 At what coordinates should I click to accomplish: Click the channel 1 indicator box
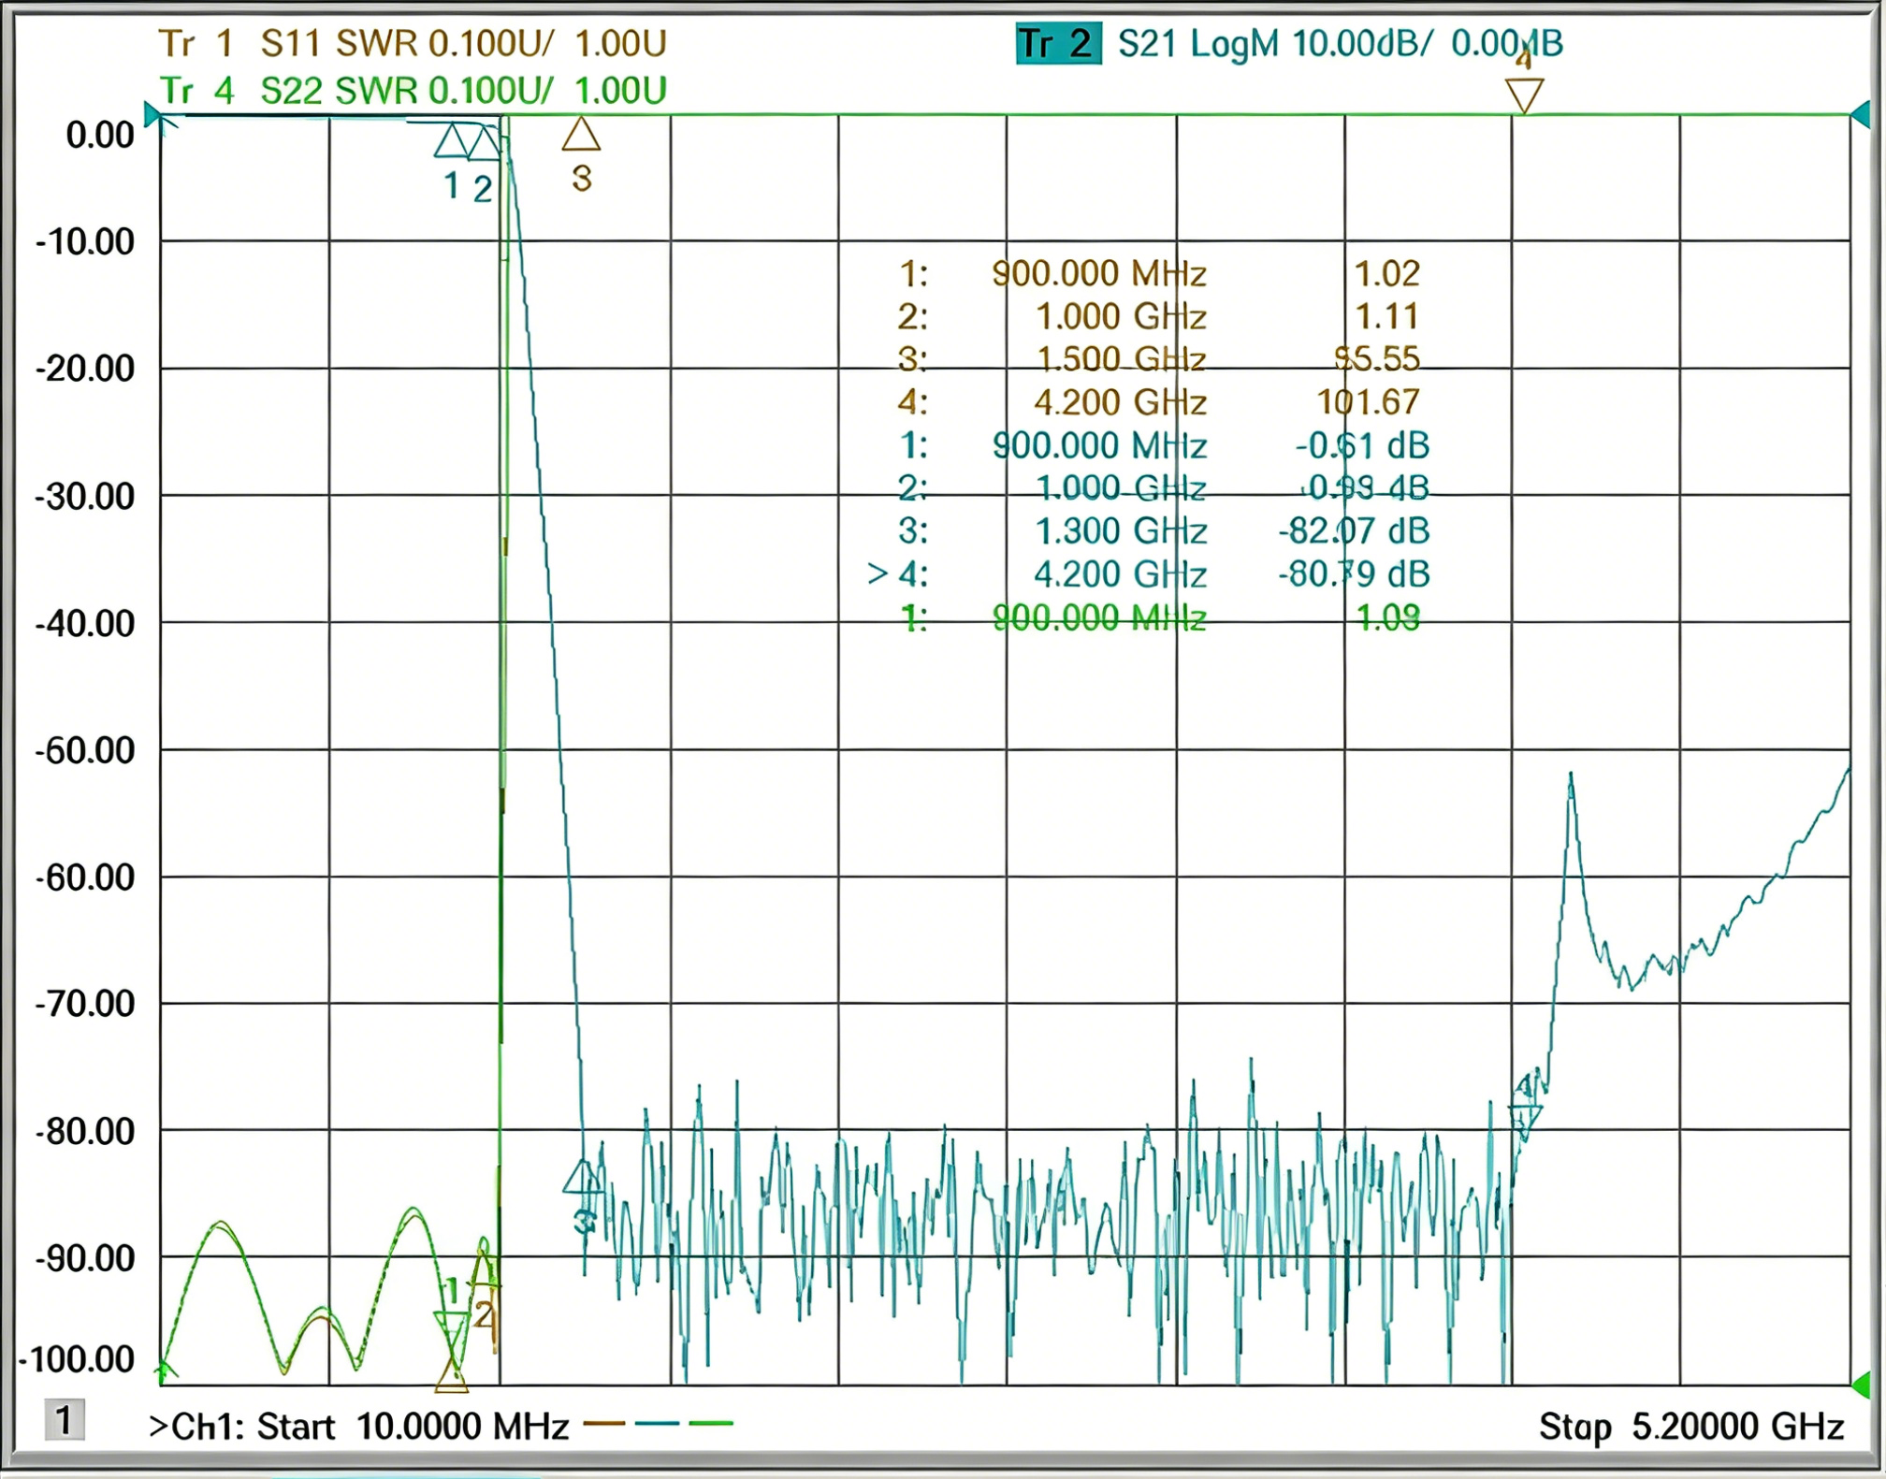click(x=65, y=1421)
